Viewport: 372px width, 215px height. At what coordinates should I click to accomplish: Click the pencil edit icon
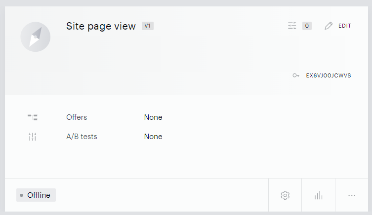329,26
